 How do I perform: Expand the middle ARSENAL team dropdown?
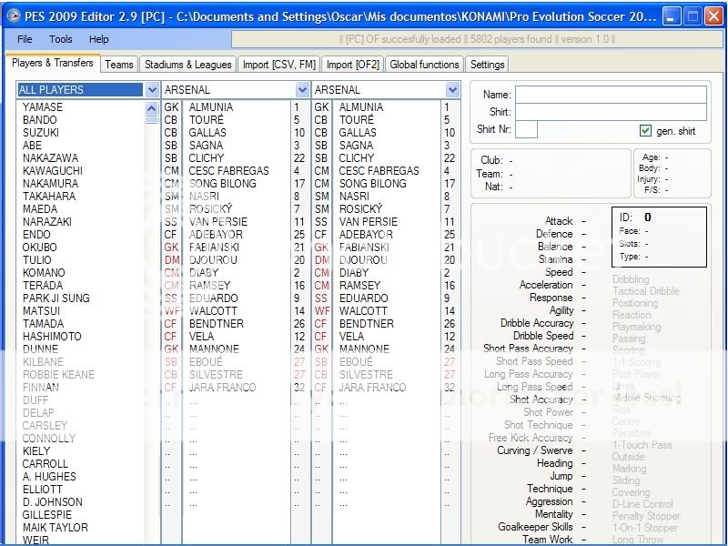[302, 89]
